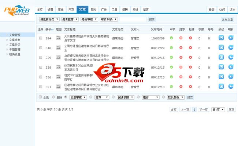Switch to the 首页 top tab
The image size is (238, 146).
click(x=40, y=10)
